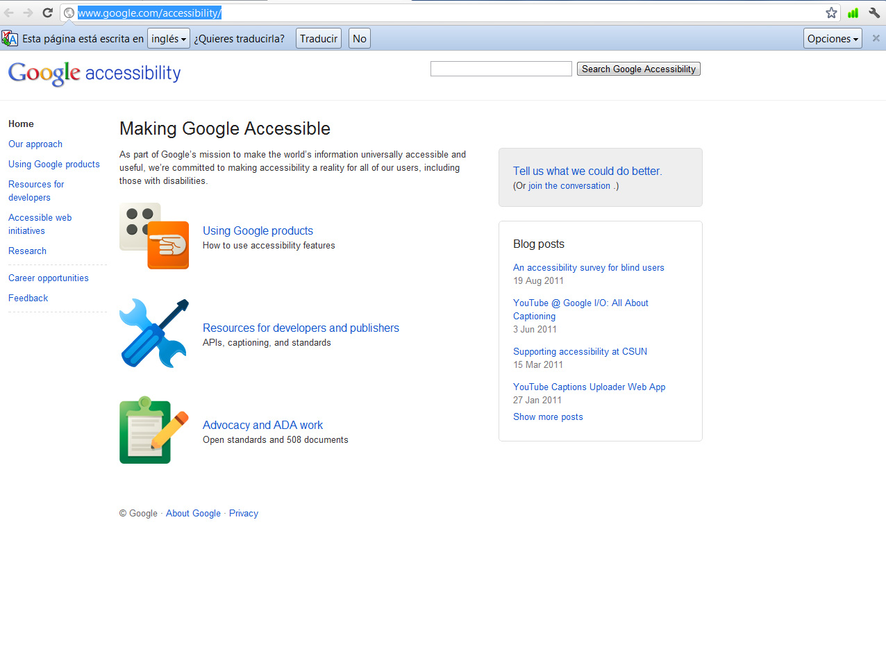Click APIs, captioning, and standards text
The width and height of the screenshot is (886, 665).
coord(267,342)
